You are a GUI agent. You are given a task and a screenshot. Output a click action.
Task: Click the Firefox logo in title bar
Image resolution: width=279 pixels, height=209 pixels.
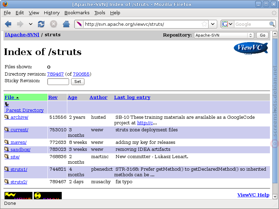[5, 4]
